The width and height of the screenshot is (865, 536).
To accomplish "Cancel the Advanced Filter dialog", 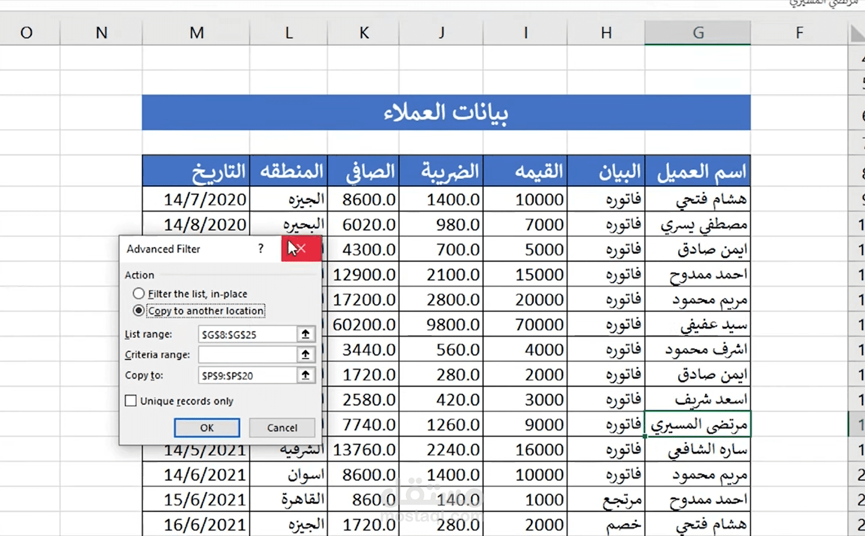I will pyautogui.click(x=282, y=428).
